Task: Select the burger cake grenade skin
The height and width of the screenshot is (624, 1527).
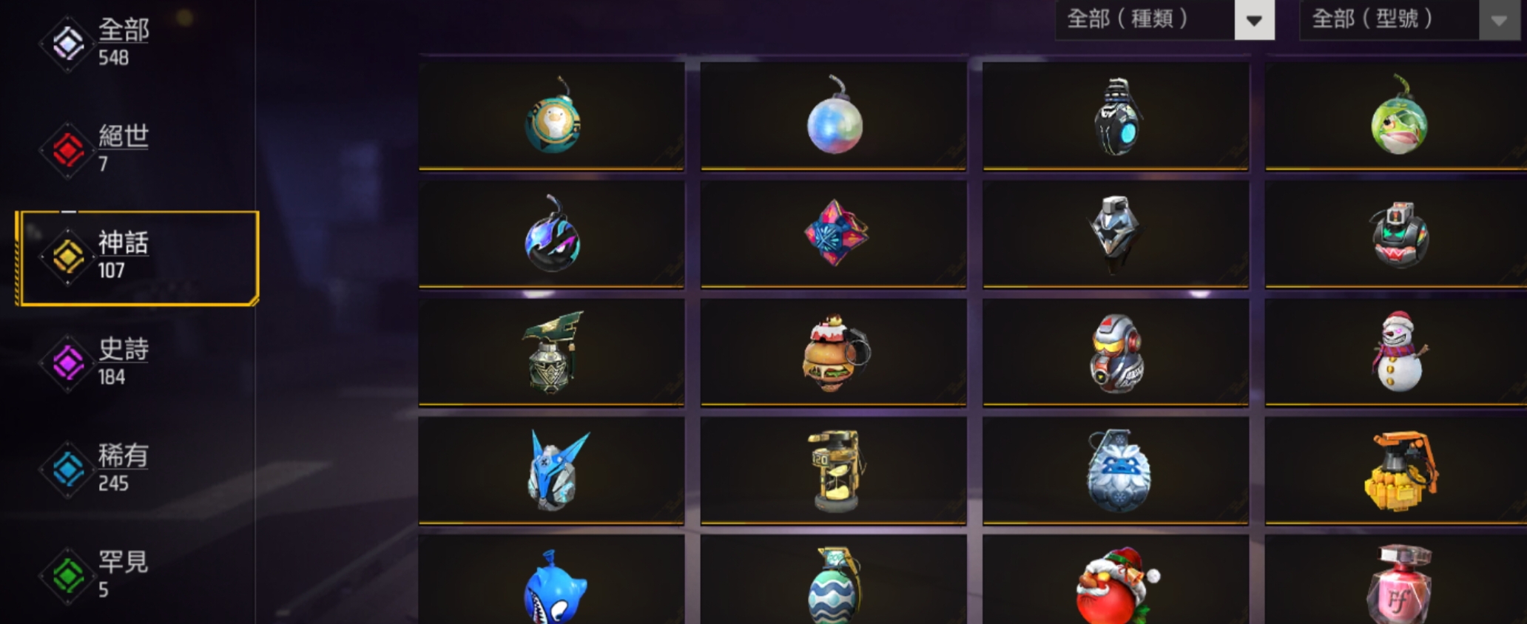Action: click(834, 352)
